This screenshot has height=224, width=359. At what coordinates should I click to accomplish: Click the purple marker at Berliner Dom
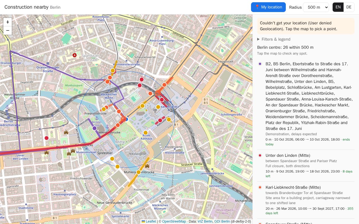click(95, 128)
